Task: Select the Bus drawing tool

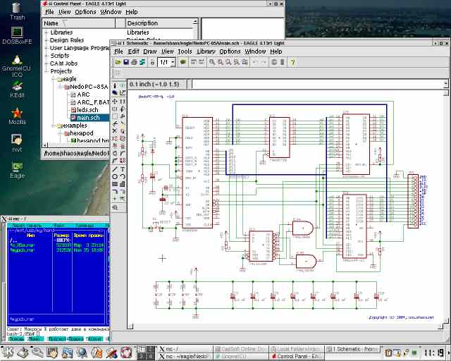Action: (115, 192)
